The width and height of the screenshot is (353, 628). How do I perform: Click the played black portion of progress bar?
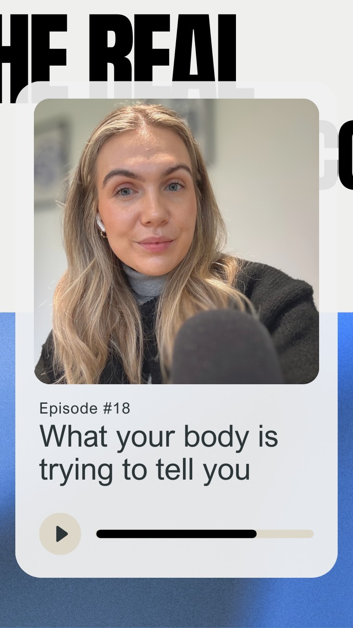tap(176, 534)
